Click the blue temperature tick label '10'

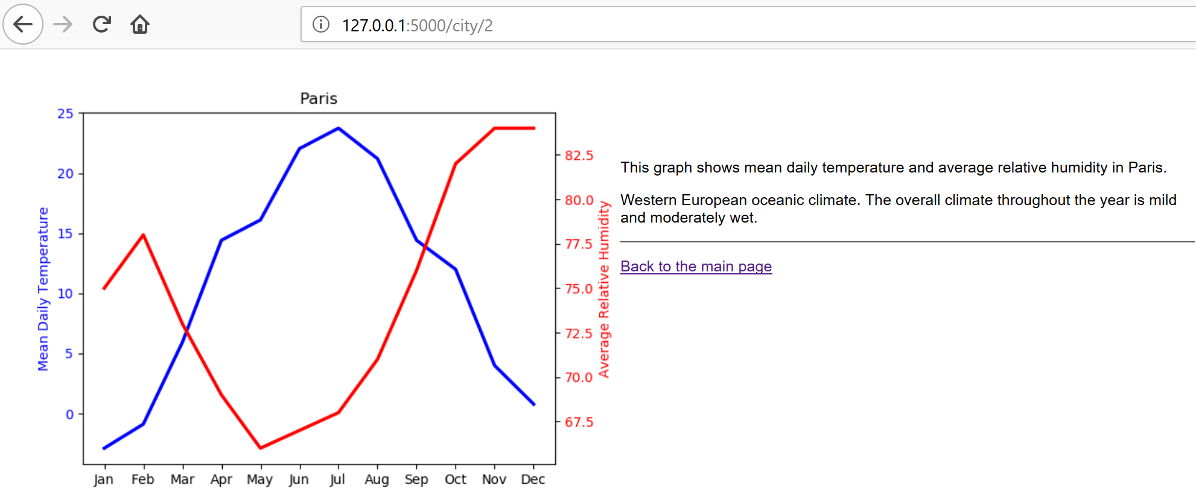pyautogui.click(x=65, y=294)
